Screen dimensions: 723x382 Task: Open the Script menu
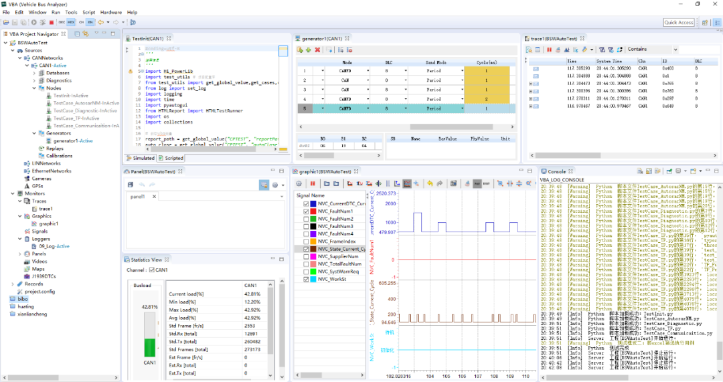pyautogui.click(x=88, y=13)
